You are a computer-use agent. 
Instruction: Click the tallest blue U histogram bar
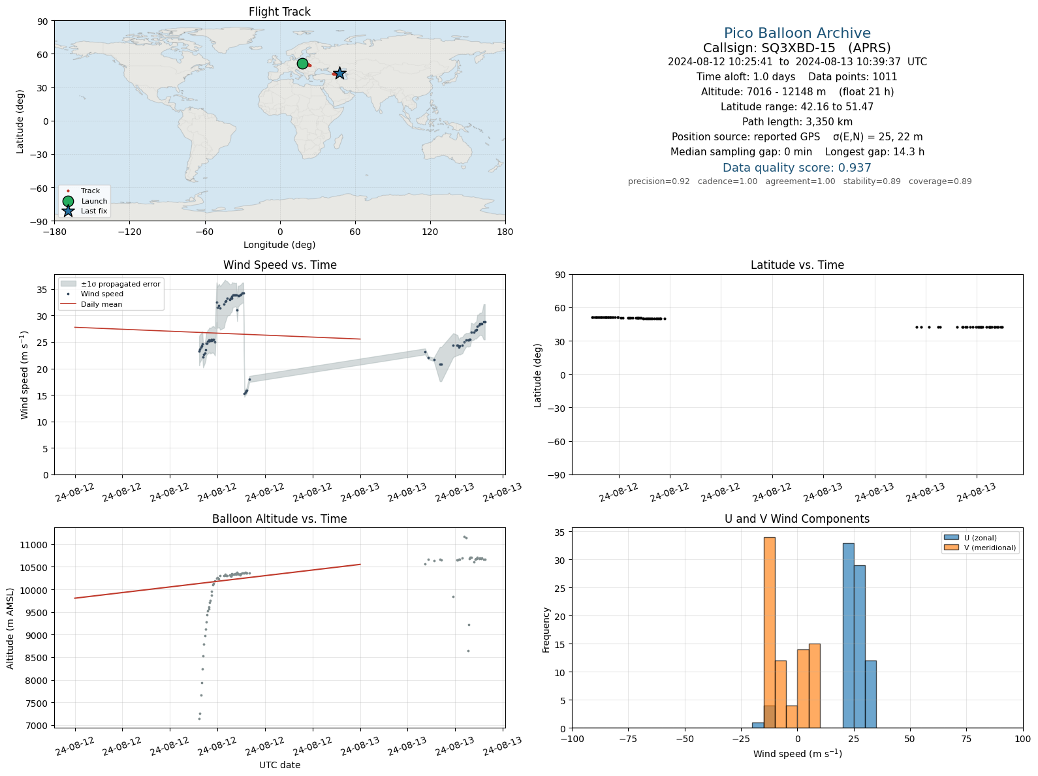[x=848, y=636]
